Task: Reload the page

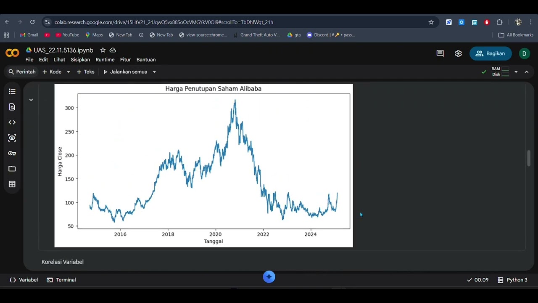Action: 32,22
